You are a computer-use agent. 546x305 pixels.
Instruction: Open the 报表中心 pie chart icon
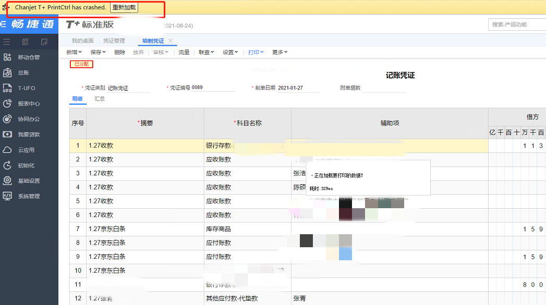pos(7,104)
